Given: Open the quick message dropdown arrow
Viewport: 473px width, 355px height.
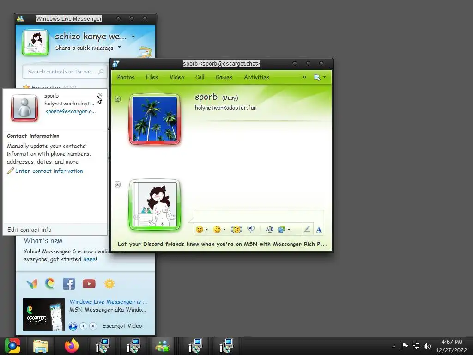Looking at the screenshot, I should click(120, 47).
